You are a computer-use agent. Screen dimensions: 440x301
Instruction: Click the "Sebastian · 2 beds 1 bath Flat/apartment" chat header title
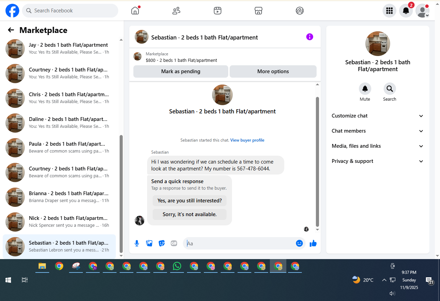[x=205, y=37]
